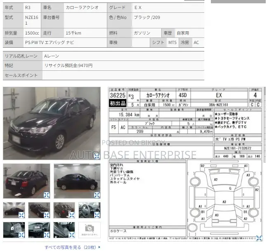267x251 pixels.
Task: Click the すべての写真を見る (20枚) link
Action: point(70,247)
